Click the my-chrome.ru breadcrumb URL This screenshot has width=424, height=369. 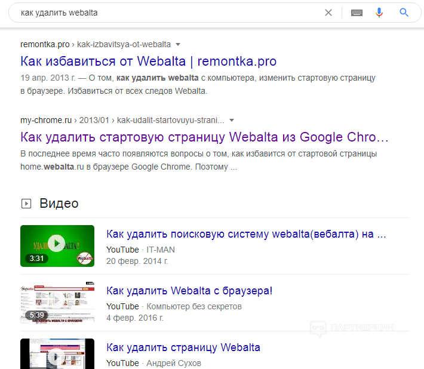(x=122, y=120)
